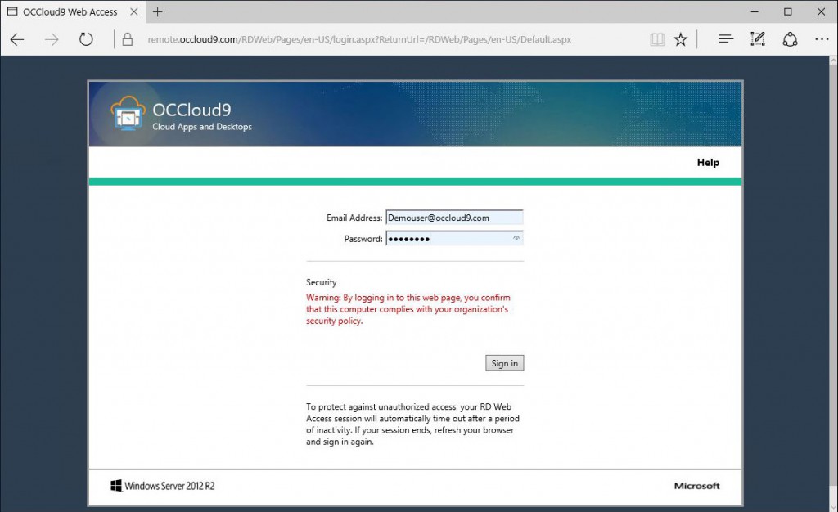Click the OCCloud9 cloud logo icon
The image size is (838, 512).
(128, 113)
